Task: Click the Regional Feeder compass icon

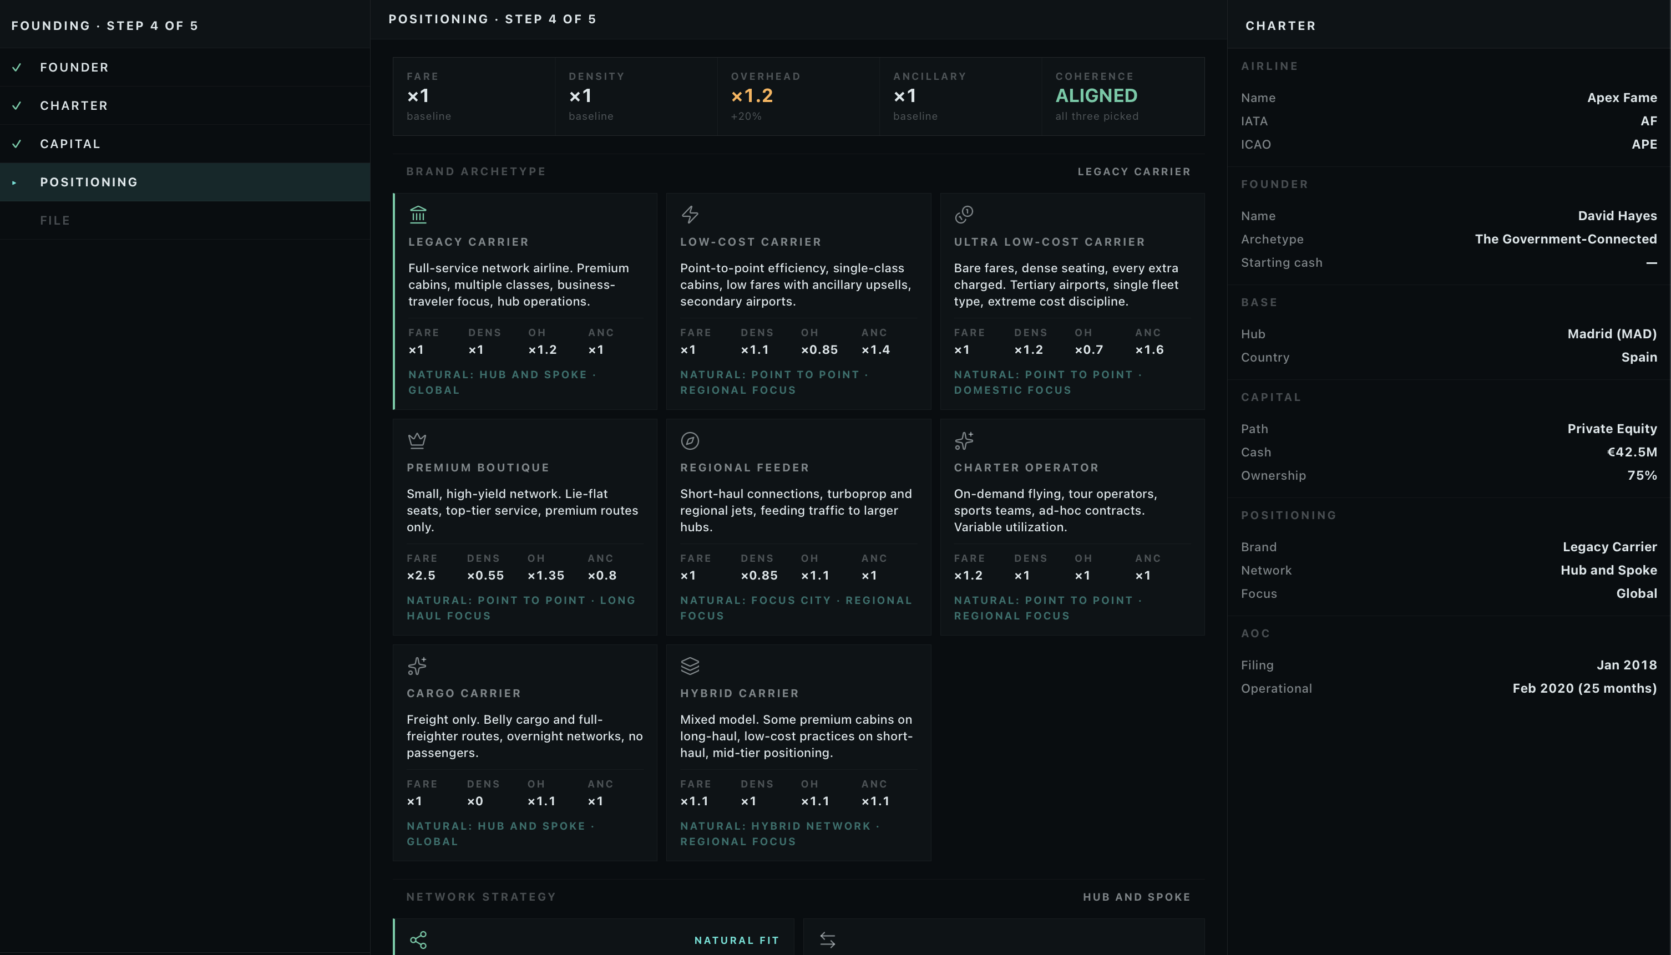Action: (x=690, y=440)
